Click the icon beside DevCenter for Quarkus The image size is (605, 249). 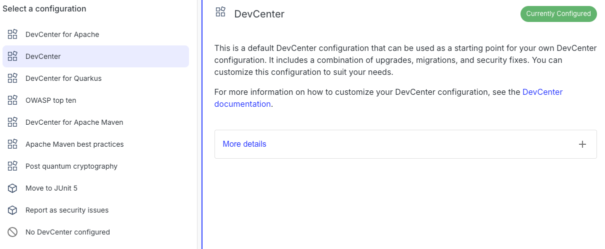[12, 78]
